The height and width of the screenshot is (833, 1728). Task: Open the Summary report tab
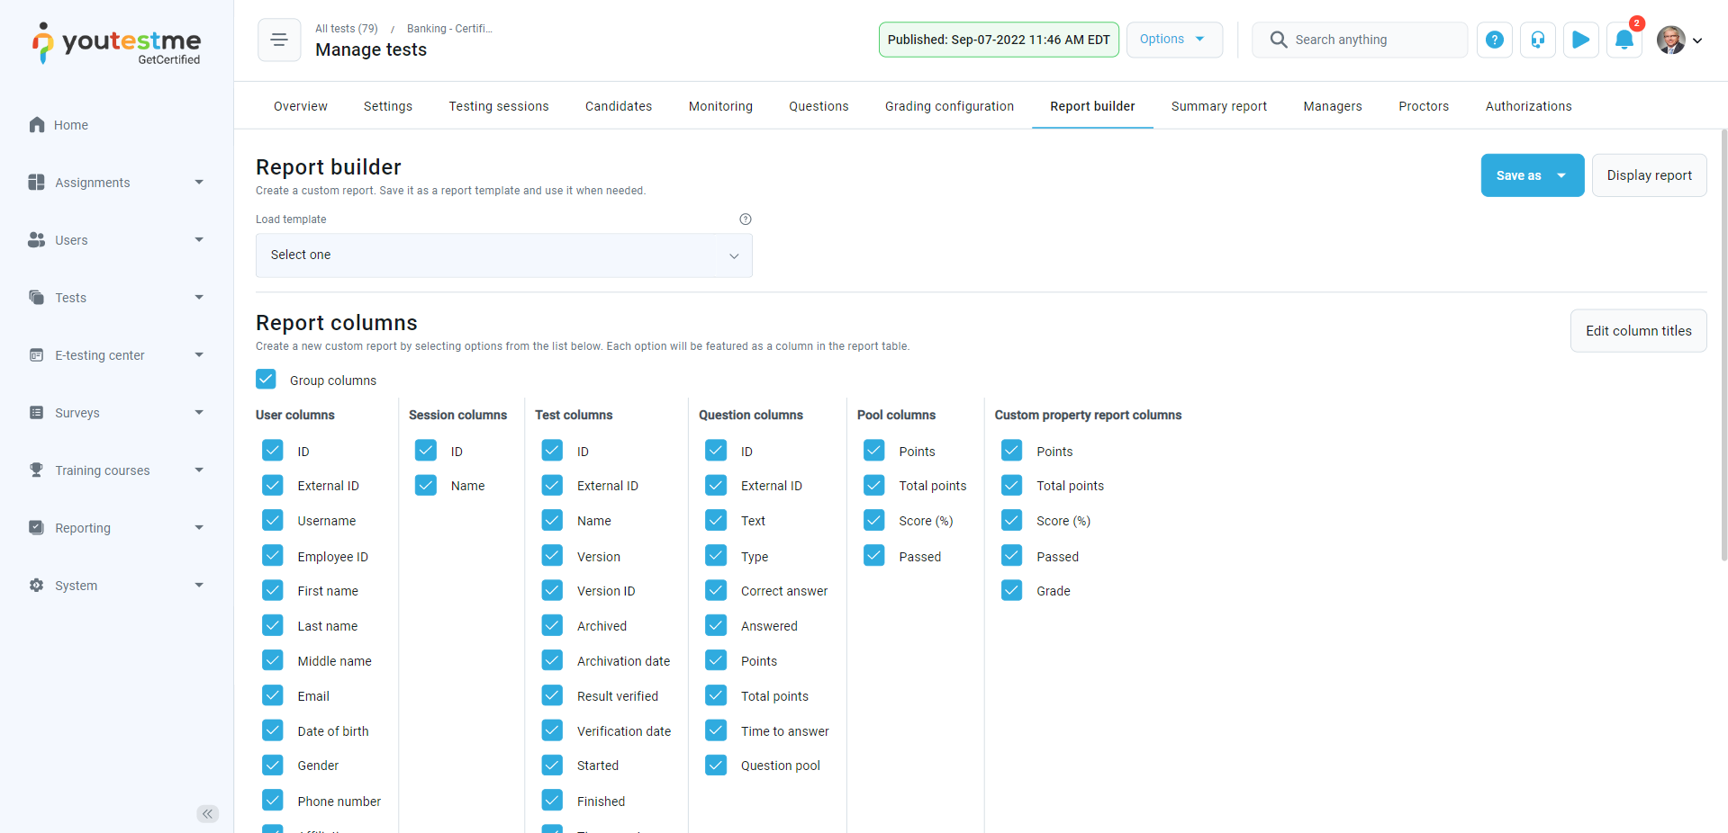click(x=1218, y=106)
